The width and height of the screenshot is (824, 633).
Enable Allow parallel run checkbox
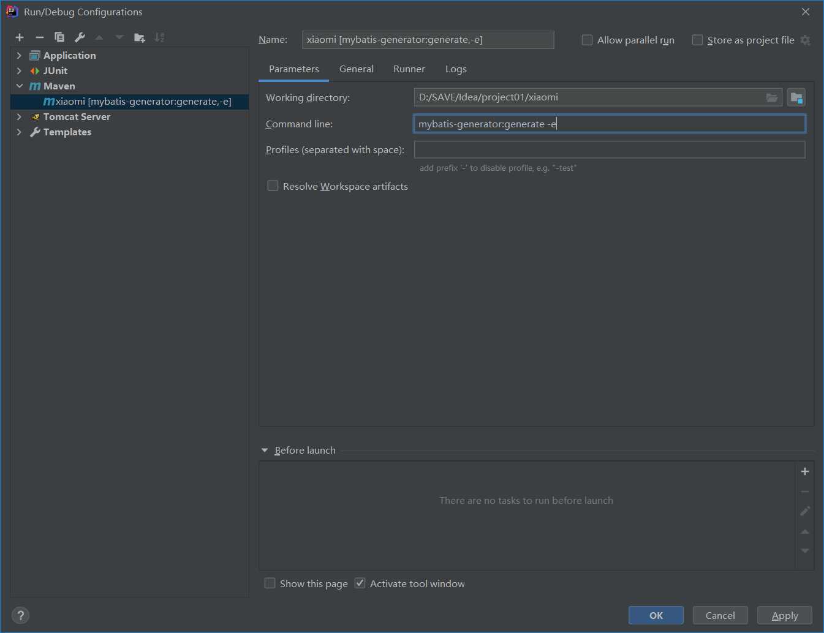point(587,40)
